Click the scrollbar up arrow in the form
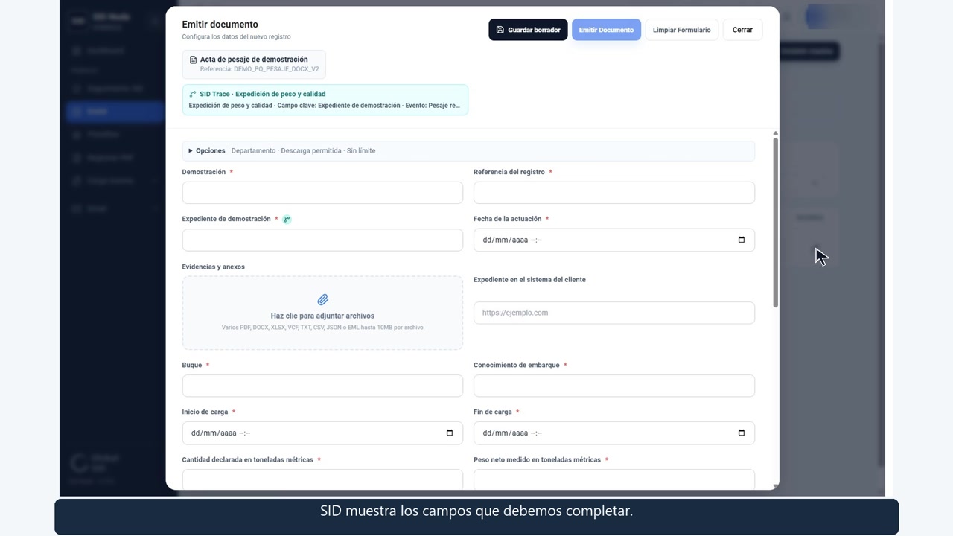The image size is (953, 536). click(775, 133)
